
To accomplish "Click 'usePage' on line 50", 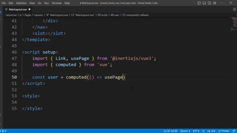I will (114, 77).
